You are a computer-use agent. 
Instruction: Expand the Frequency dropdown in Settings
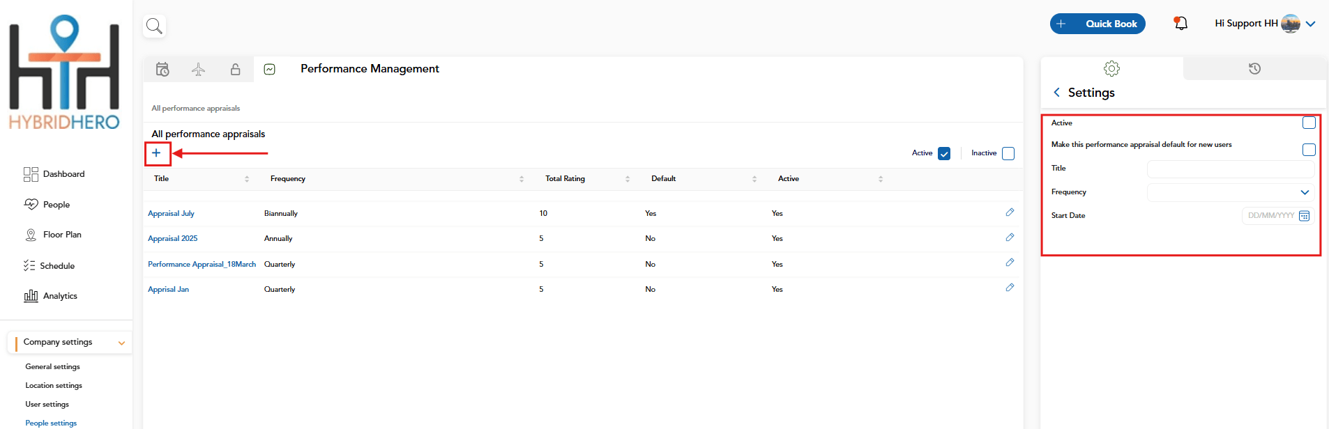pyautogui.click(x=1231, y=192)
